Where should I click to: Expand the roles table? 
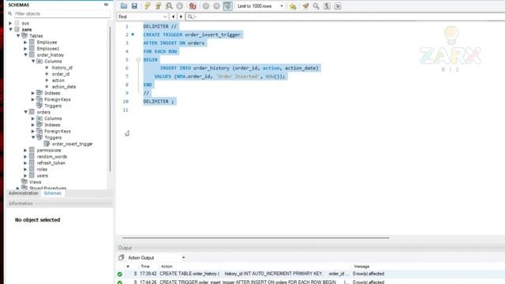pyautogui.click(x=25, y=170)
